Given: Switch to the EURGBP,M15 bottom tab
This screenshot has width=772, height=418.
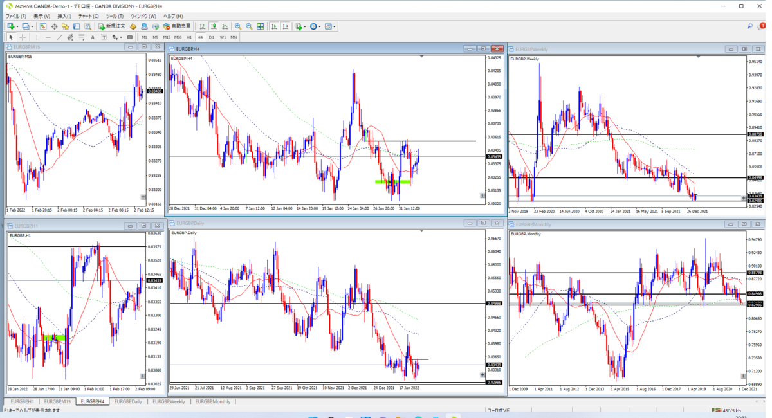Looking at the screenshot, I should [57, 401].
